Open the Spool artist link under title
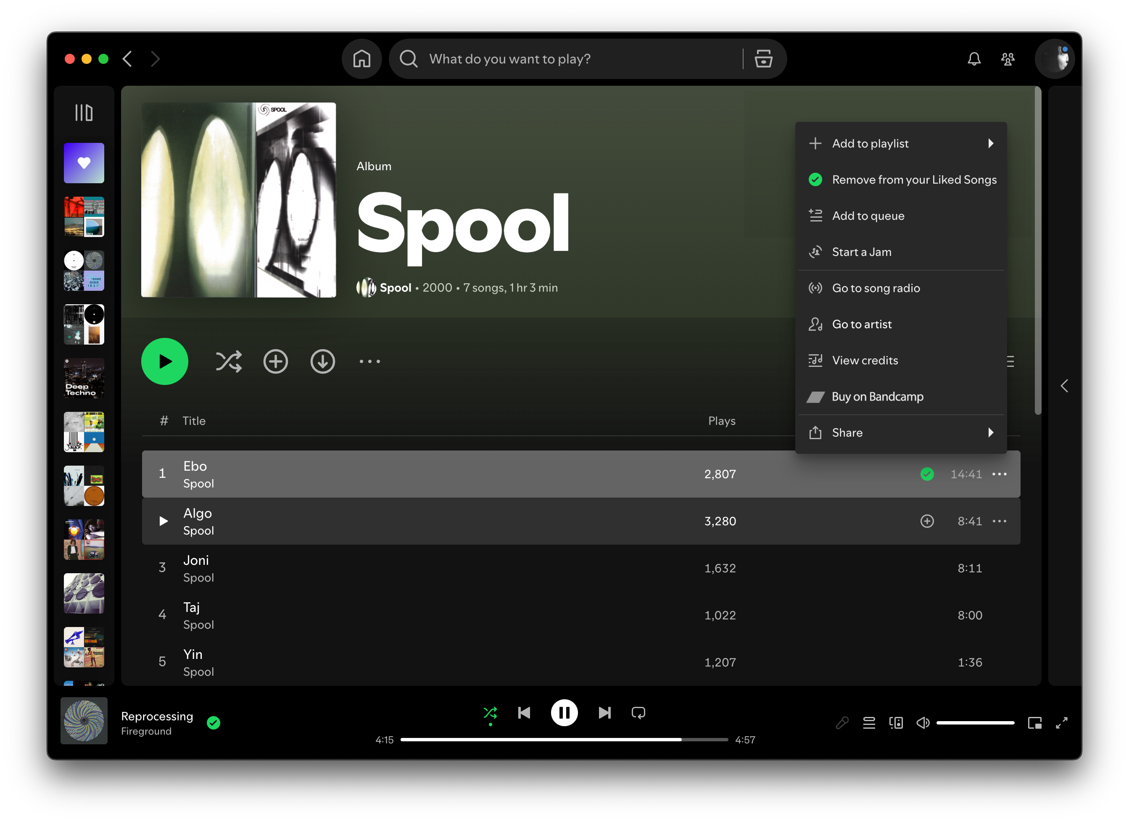 tap(395, 287)
